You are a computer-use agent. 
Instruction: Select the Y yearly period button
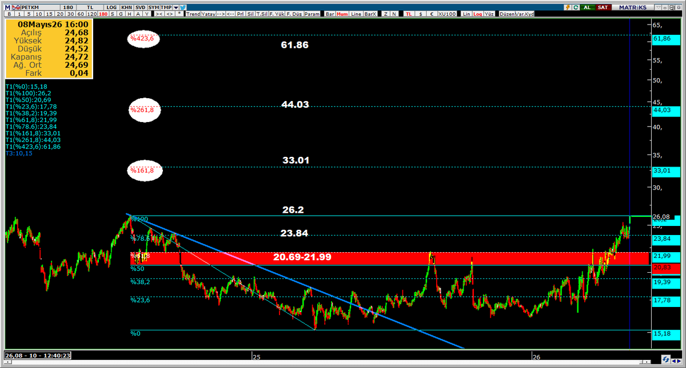coord(147,14)
